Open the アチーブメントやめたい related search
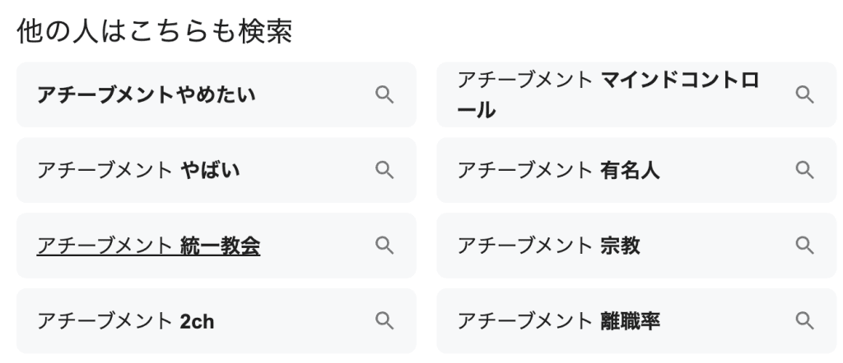The width and height of the screenshot is (843, 363). coord(146,95)
